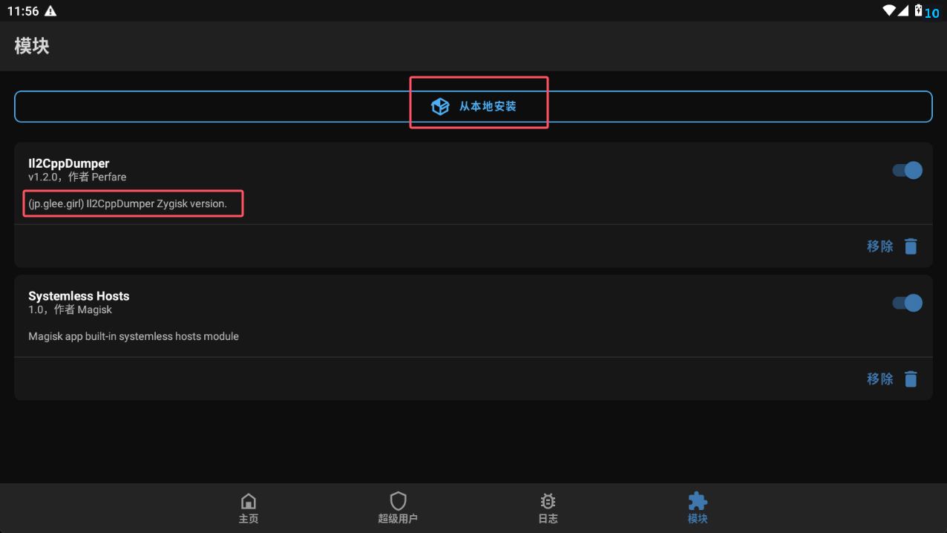Screen dimensions: 947x533
Task: Click the 从本地安装 button
Action: pos(473,107)
